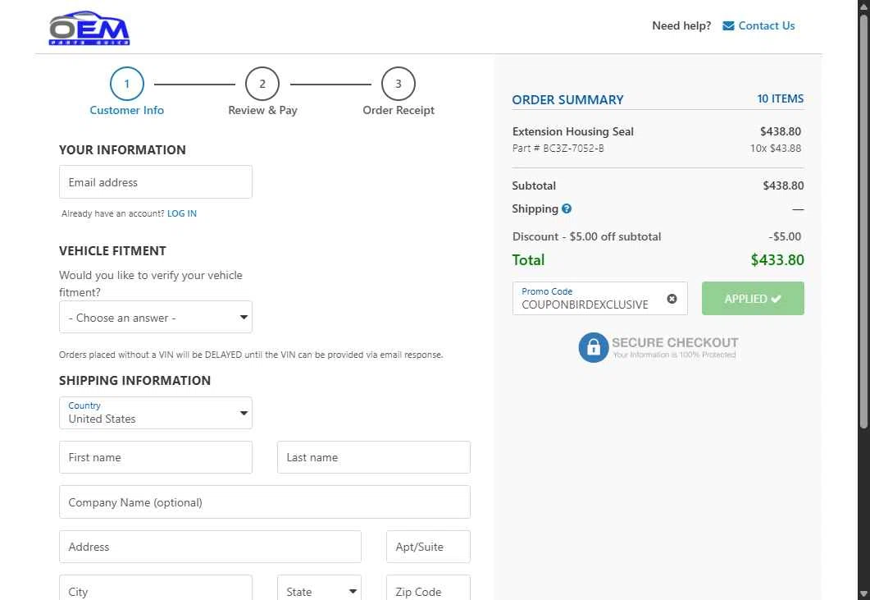Open the Contact Us link

pos(766,25)
